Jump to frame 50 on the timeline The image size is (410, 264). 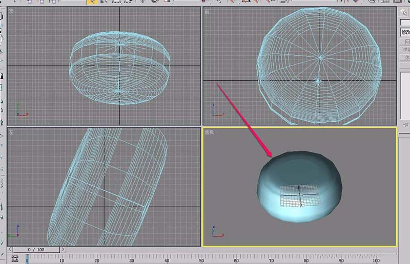click(x=201, y=260)
